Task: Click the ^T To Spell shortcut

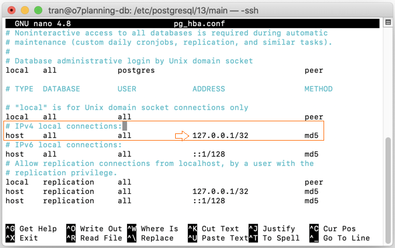Action: [274, 238]
